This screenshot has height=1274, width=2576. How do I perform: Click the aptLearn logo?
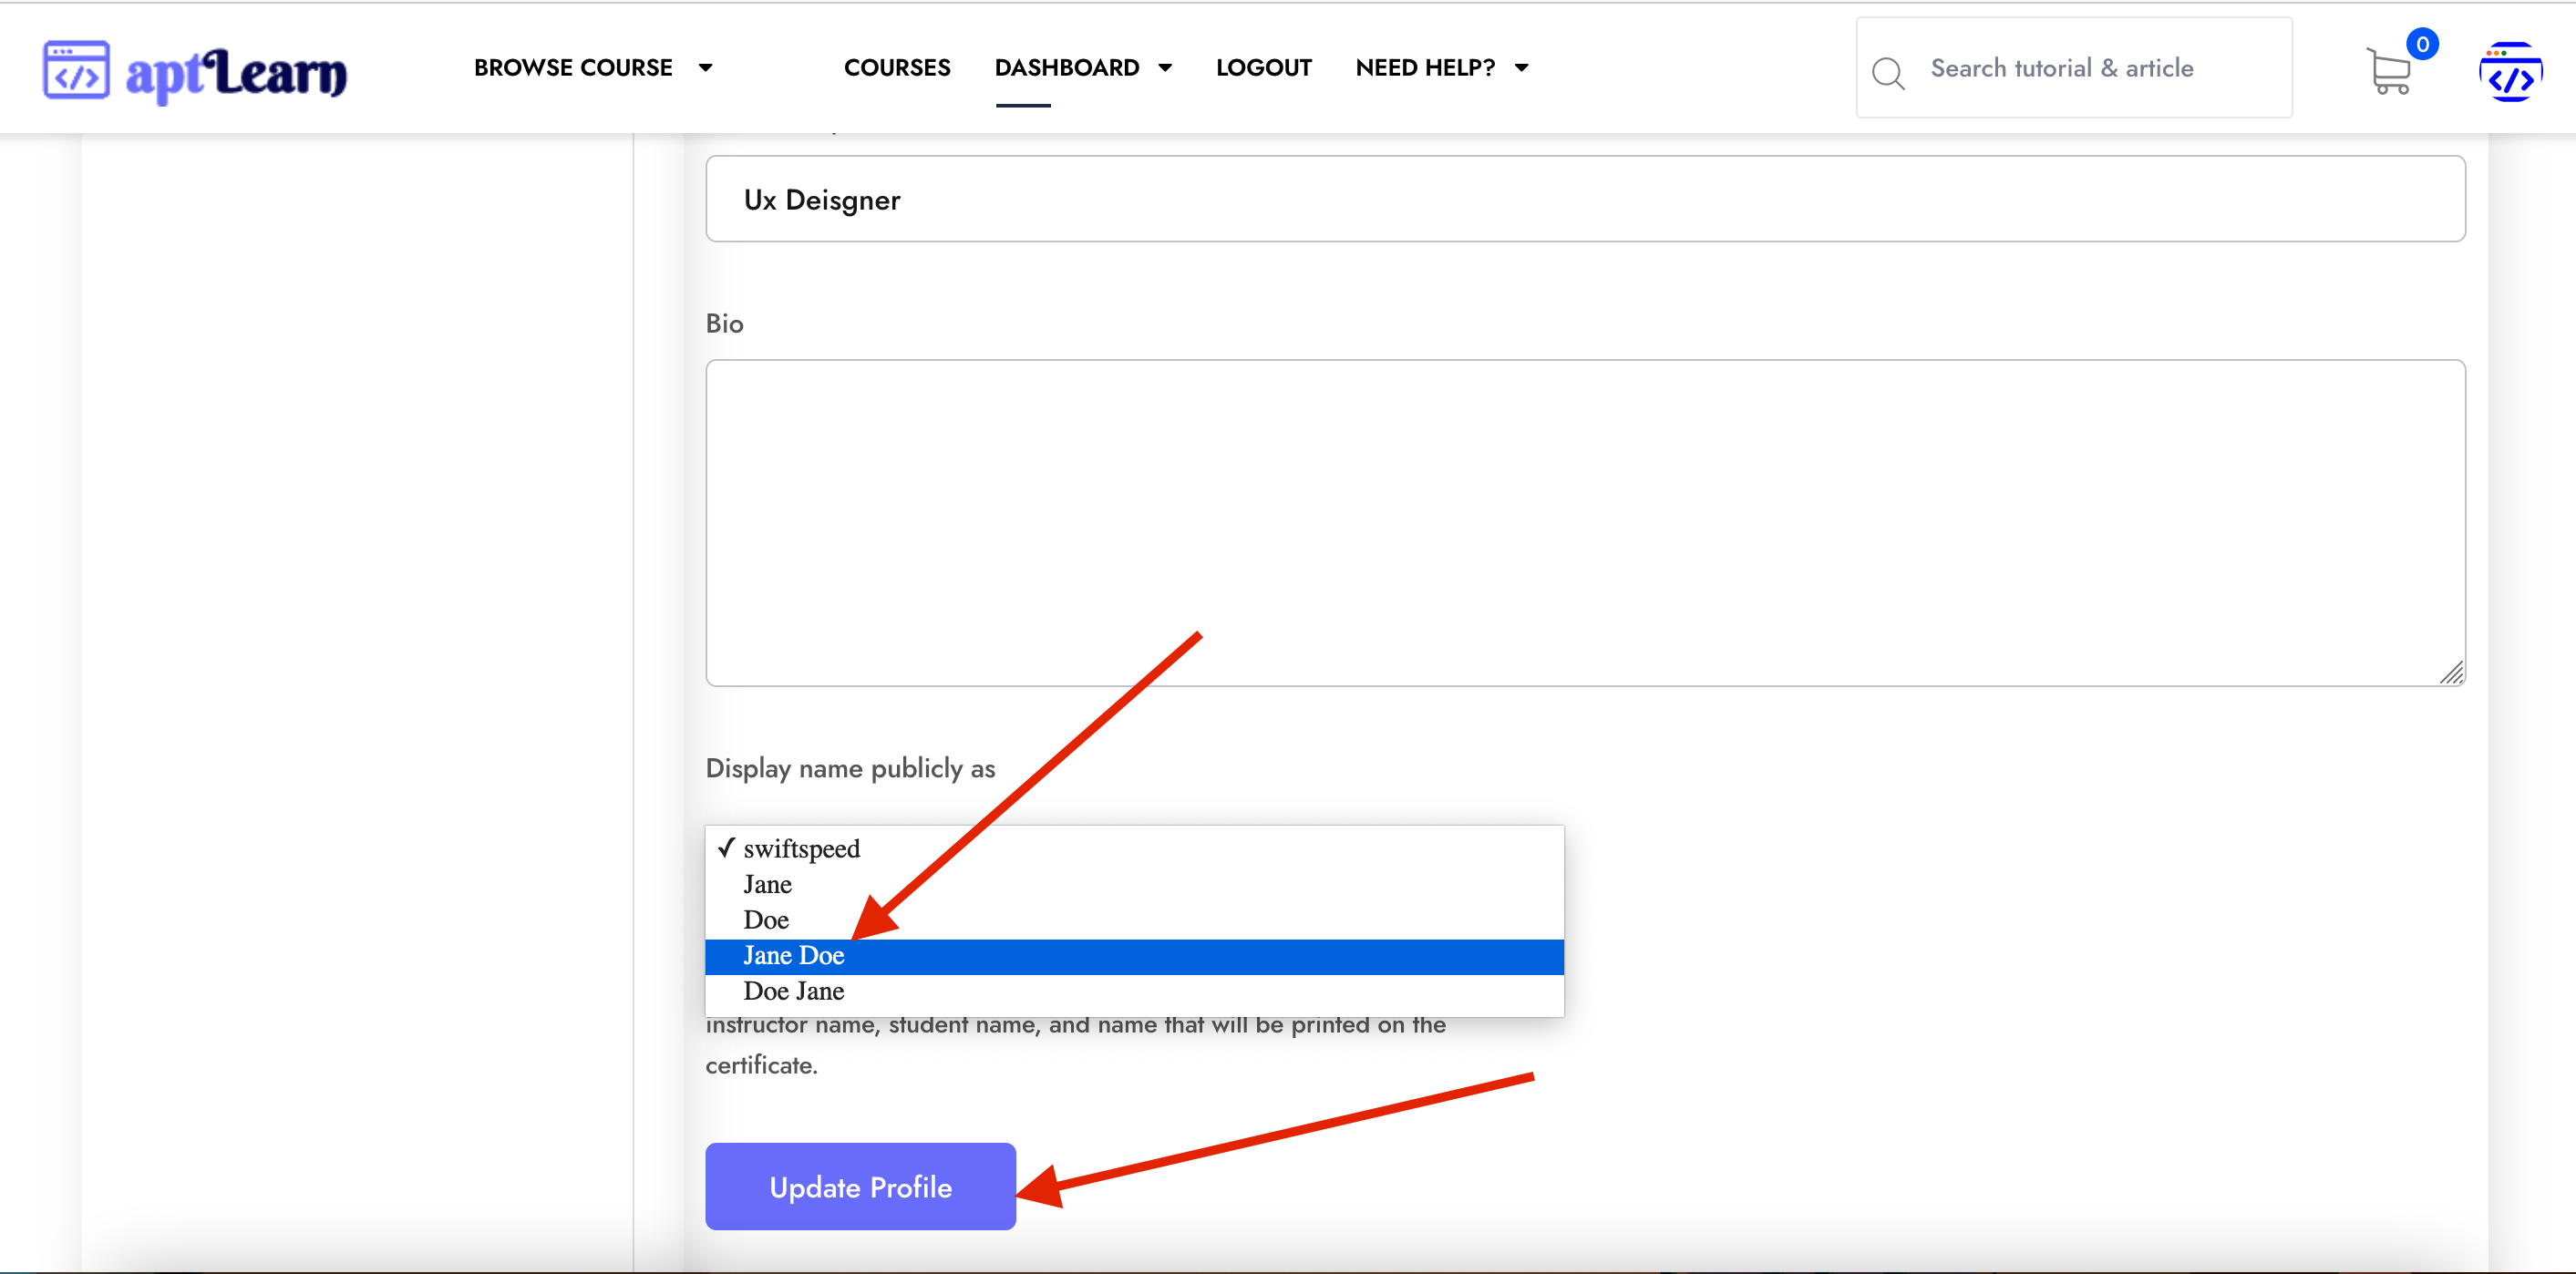pyautogui.click(x=195, y=71)
